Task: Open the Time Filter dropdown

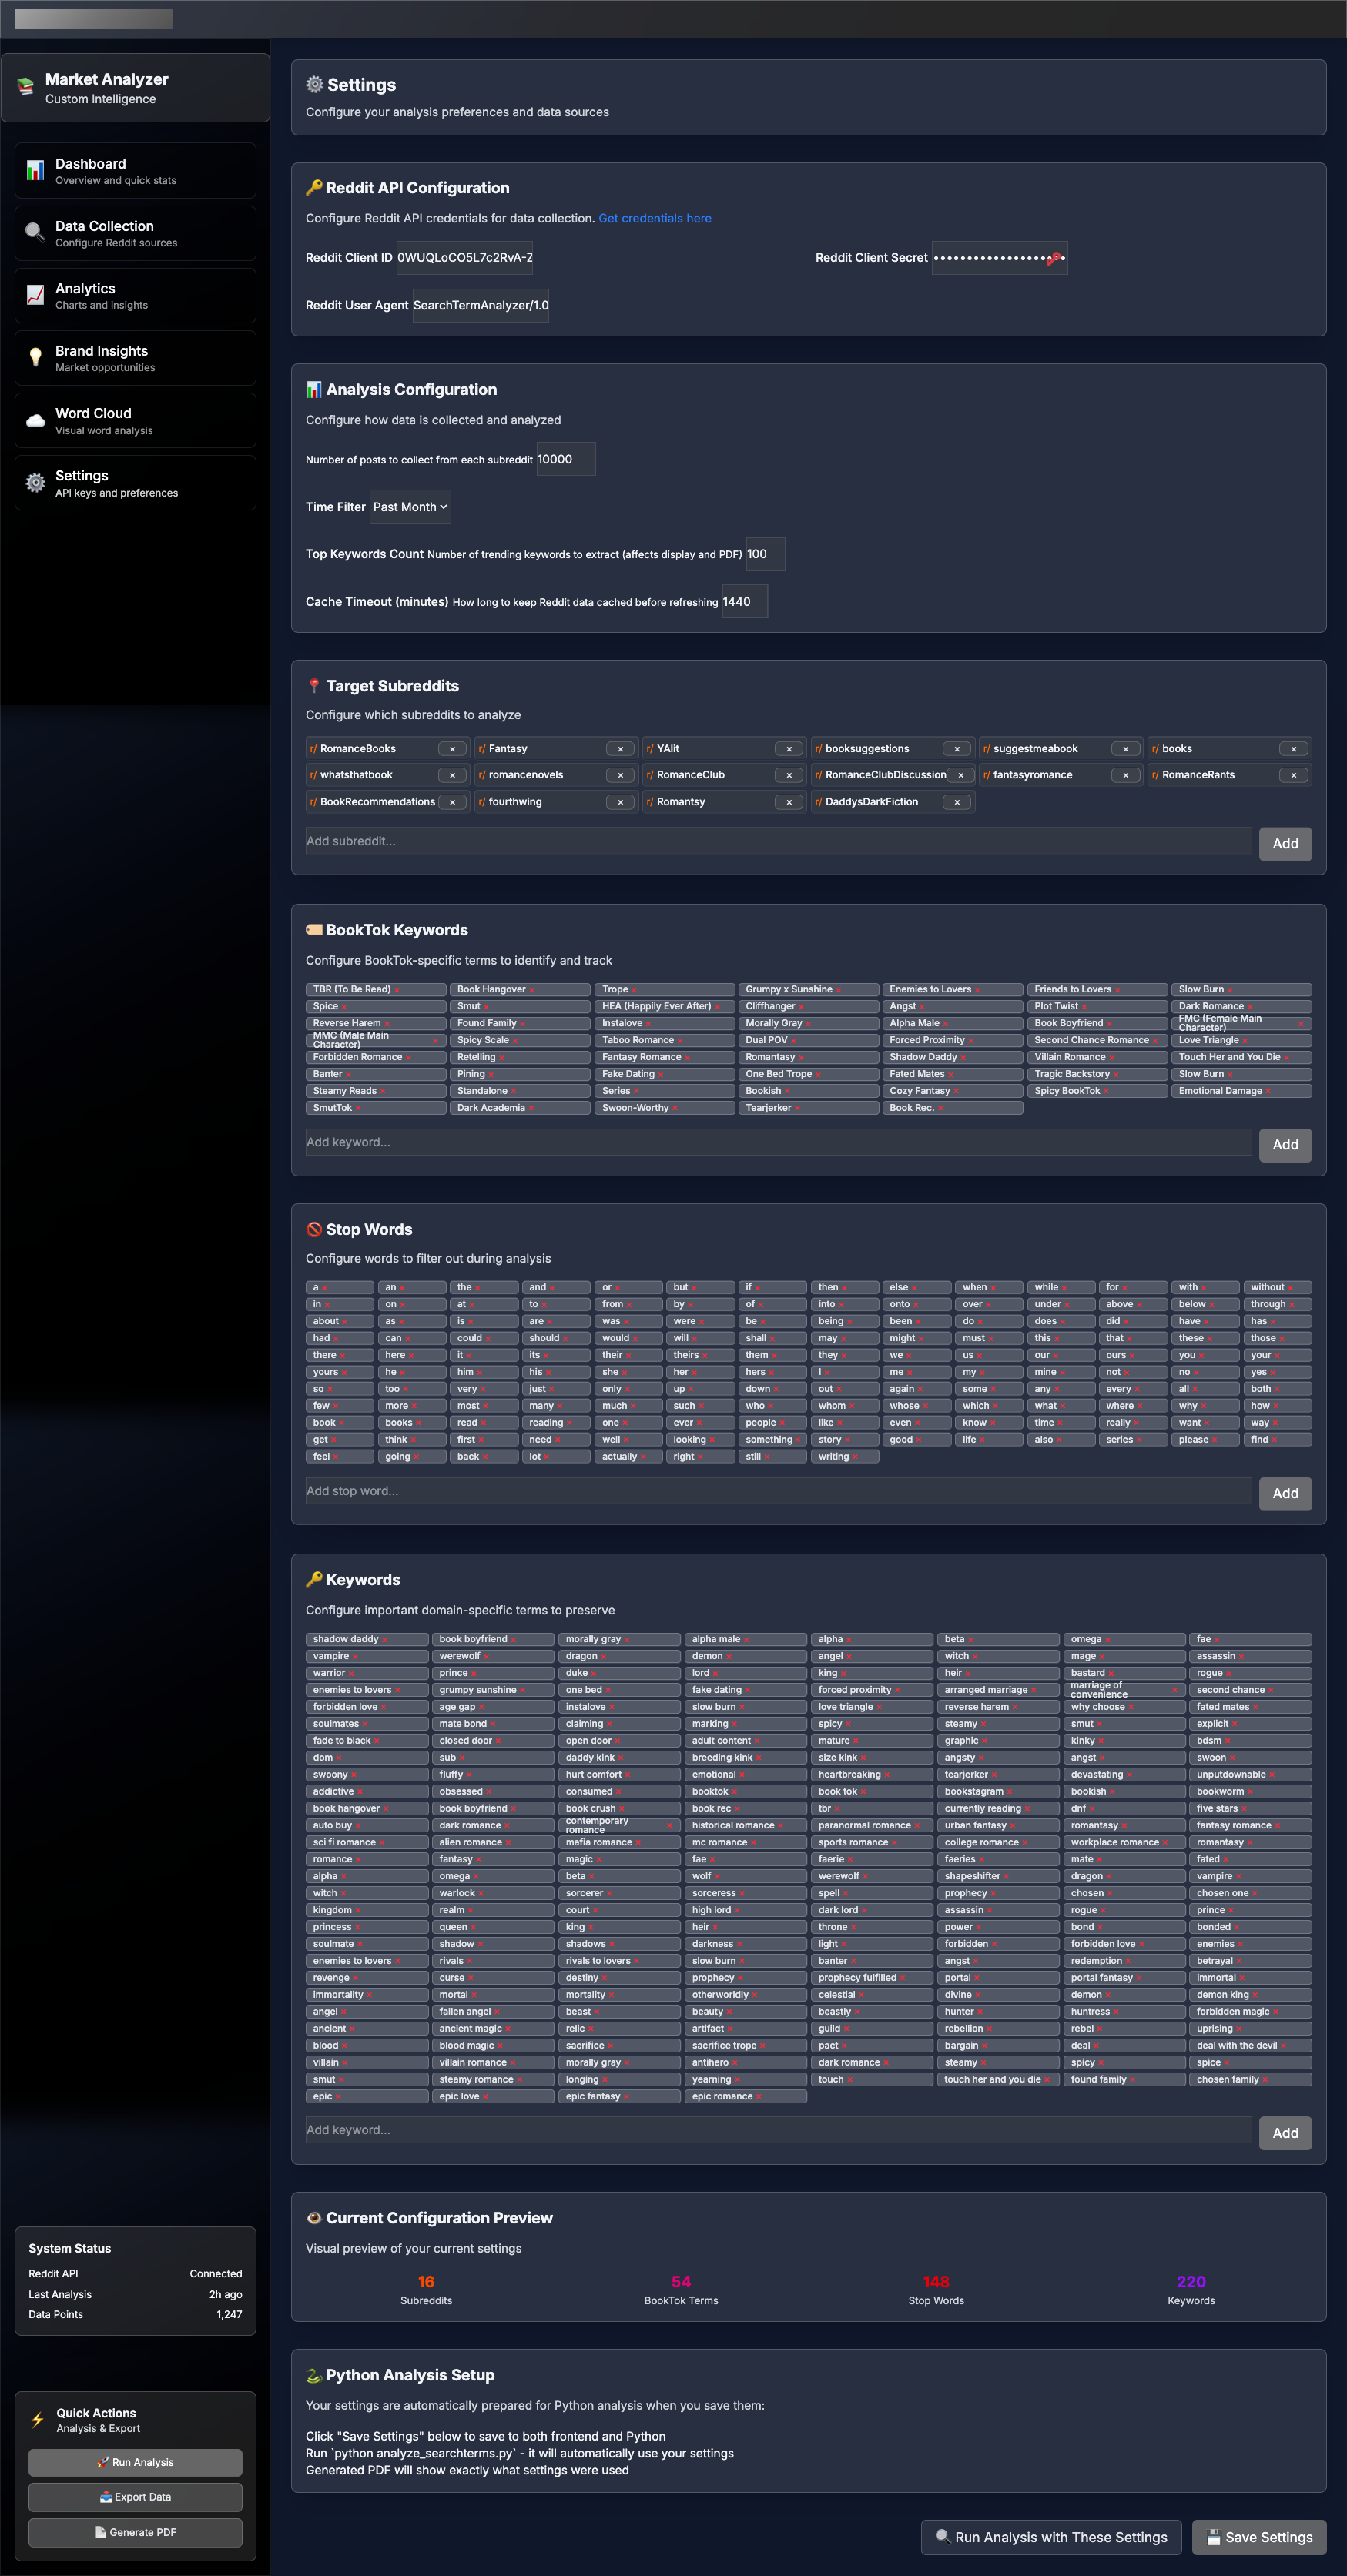Action: tap(410, 507)
